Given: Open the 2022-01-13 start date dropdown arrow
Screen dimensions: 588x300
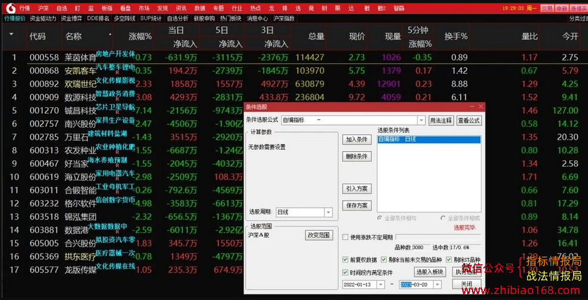Looking at the screenshot, I should 381,285.
